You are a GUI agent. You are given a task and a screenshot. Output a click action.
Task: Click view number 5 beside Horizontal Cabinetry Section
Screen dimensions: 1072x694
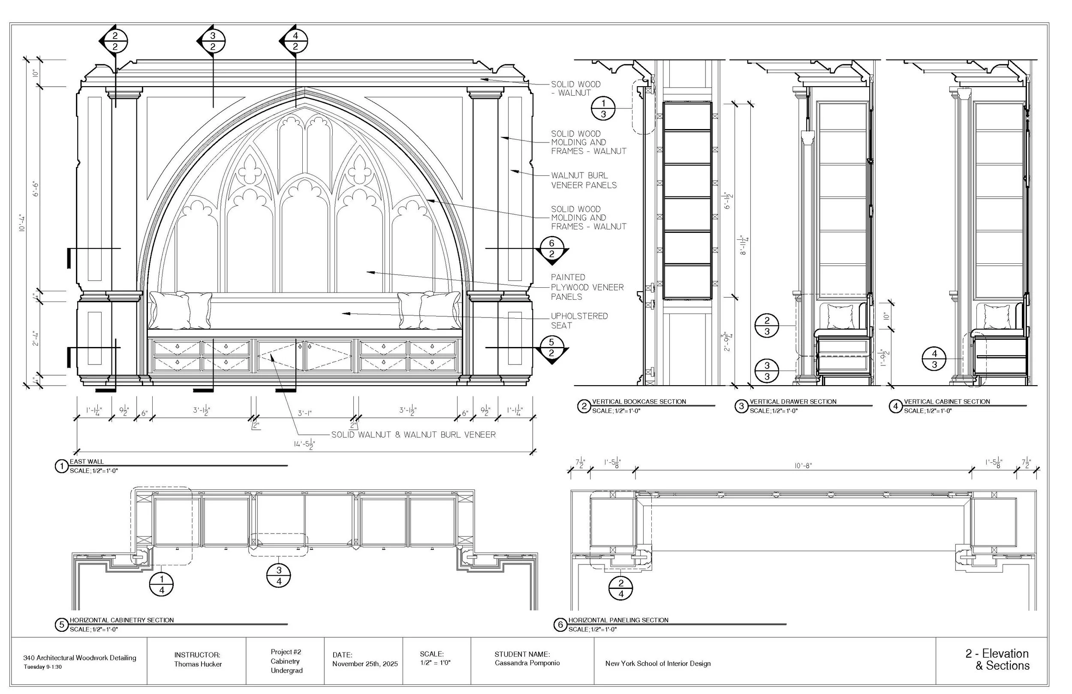click(x=61, y=625)
